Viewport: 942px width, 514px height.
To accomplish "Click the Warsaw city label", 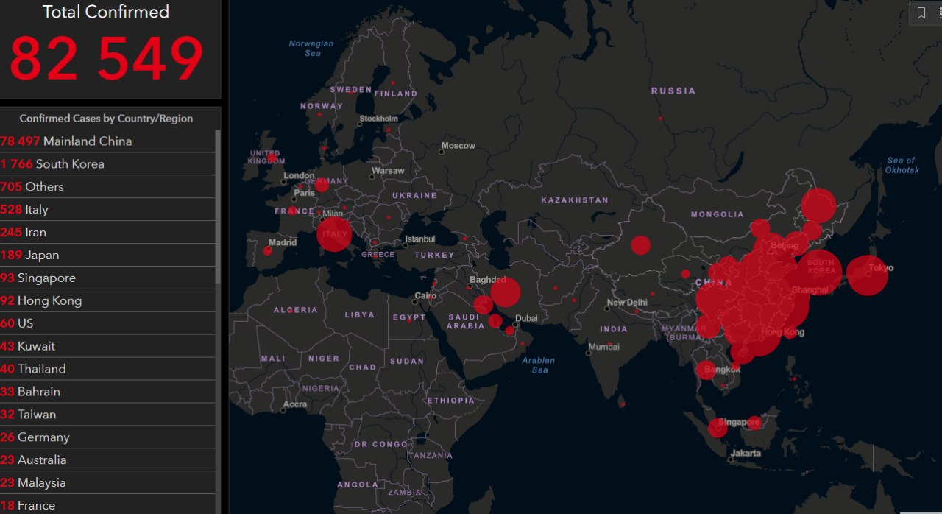I will pos(388,171).
